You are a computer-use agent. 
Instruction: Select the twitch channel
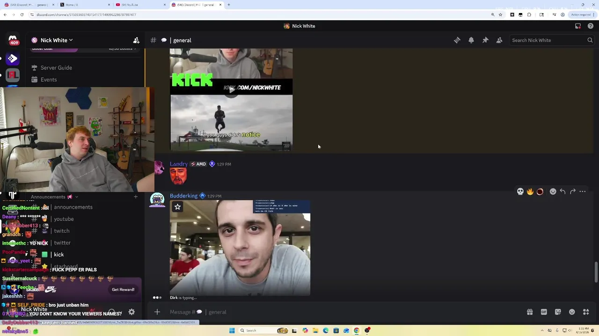(x=61, y=231)
